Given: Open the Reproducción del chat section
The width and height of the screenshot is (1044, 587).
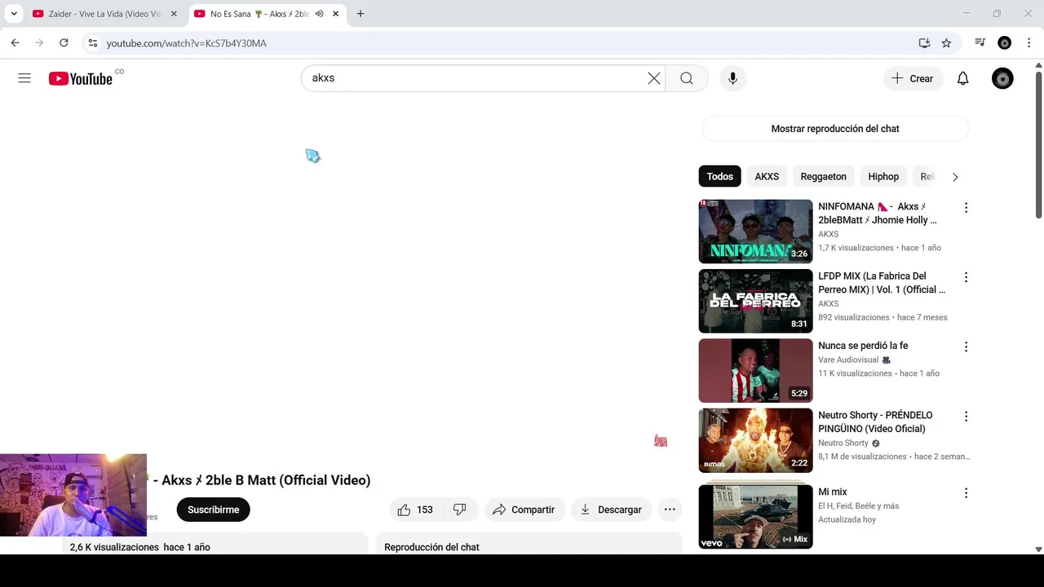Looking at the screenshot, I should coord(529,544).
